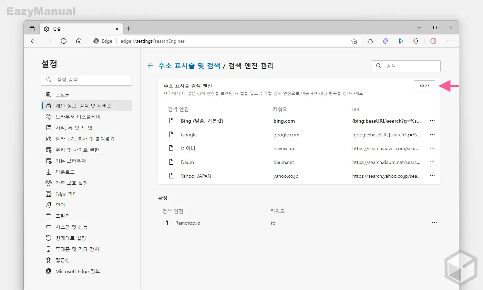The width and height of the screenshot is (483, 290).
Task: Open a new tab with plus button
Action: (x=129, y=29)
